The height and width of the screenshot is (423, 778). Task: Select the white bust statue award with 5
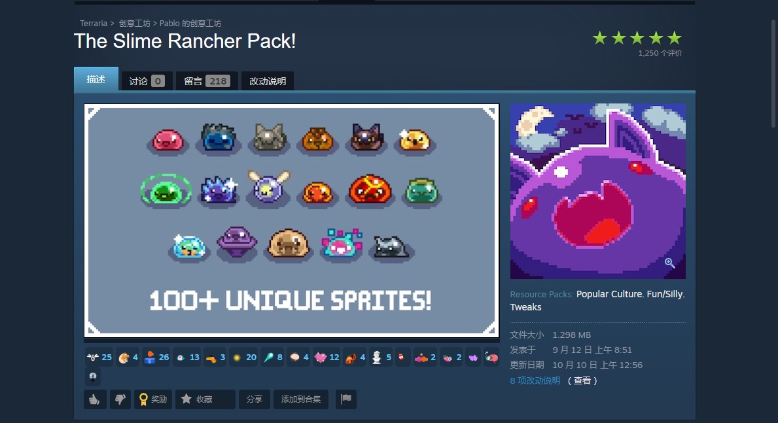(x=381, y=358)
